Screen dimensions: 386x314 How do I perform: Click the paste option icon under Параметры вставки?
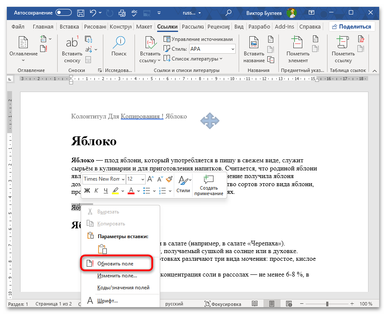[102, 249]
